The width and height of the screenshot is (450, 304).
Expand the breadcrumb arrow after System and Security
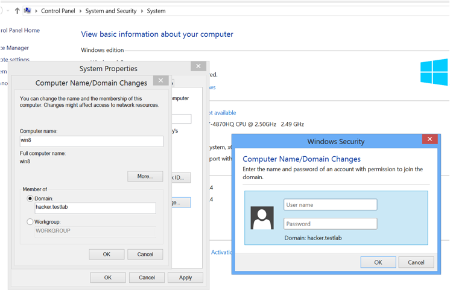[x=142, y=11]
